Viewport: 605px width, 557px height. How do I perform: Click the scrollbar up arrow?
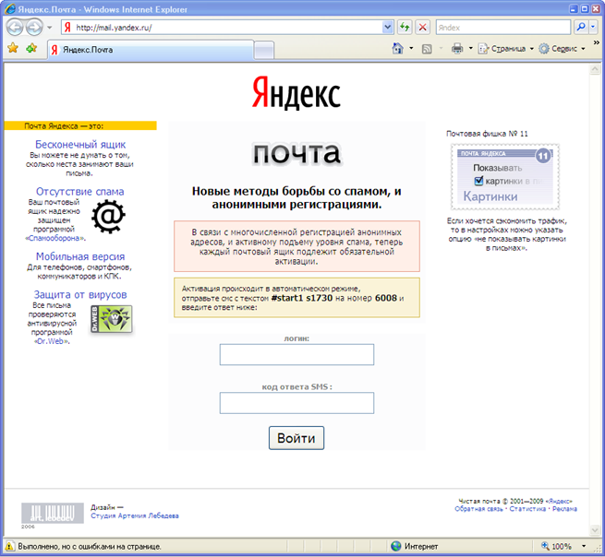[595, 69]
